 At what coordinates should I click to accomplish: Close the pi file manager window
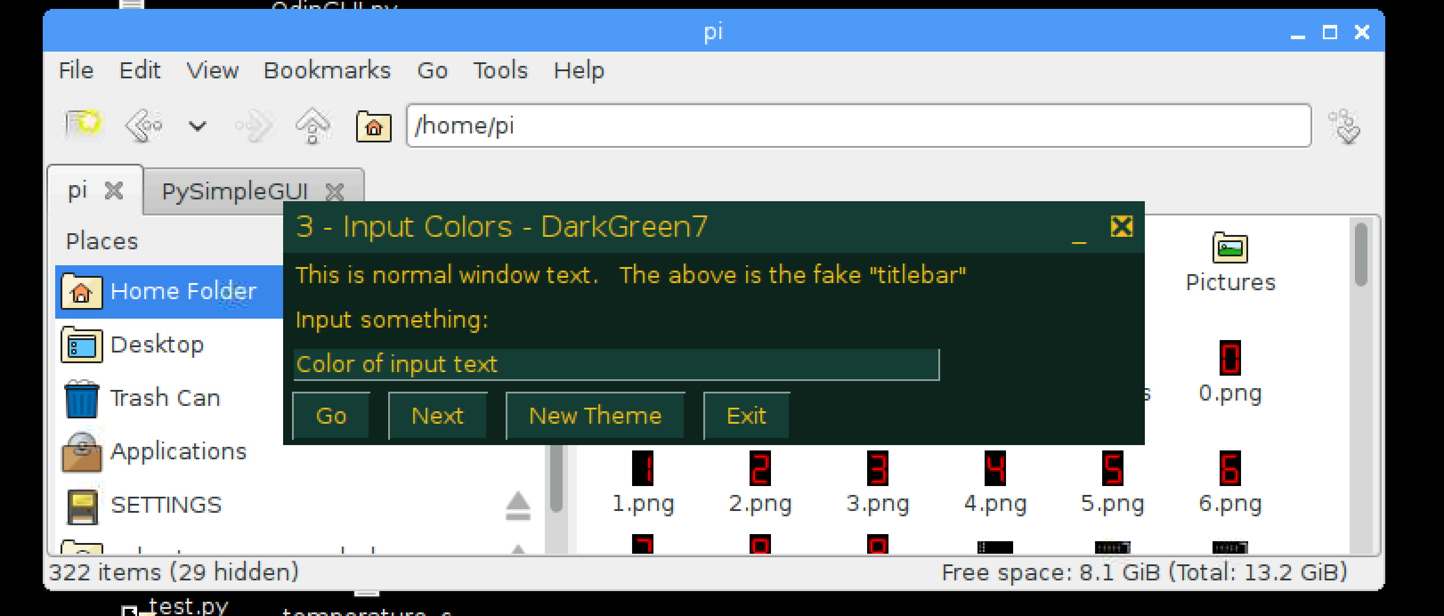coord(1362,32)
